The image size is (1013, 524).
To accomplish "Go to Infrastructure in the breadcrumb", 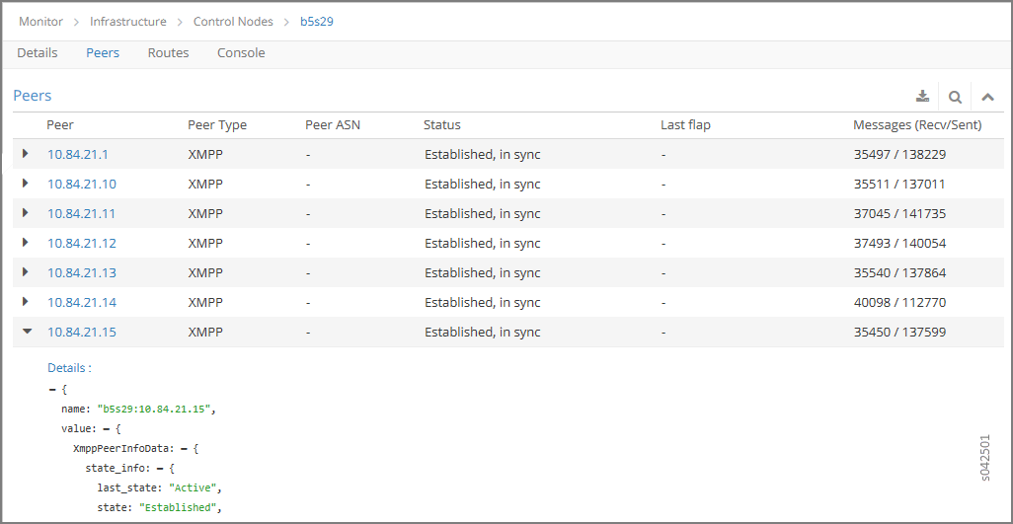I will click(128, 21).
